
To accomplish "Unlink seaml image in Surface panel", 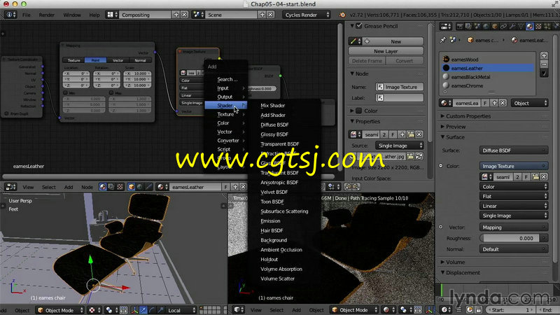I will click(x=544, y=177).
